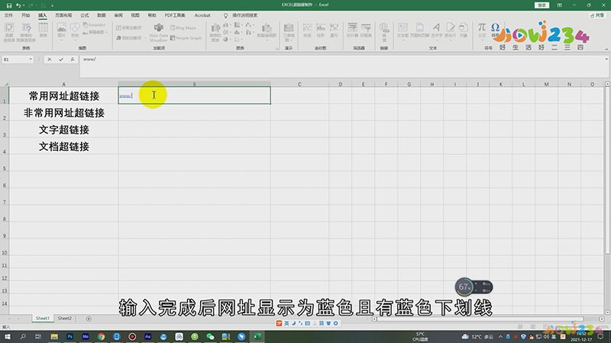Select cell A3 文字超链接

[x=64, y=130]
